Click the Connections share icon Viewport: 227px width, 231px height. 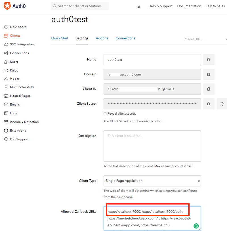(x=6, y=53)
